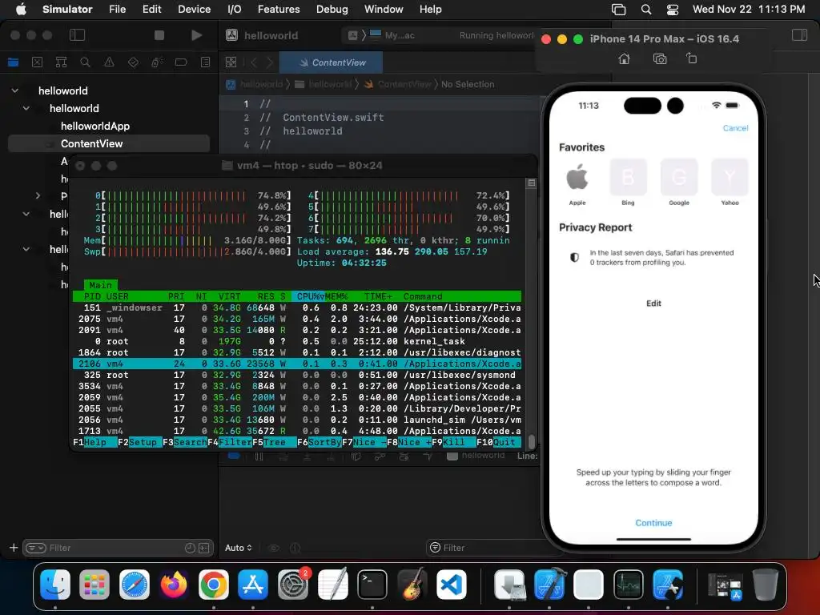
Task: Add a new file with plus button
Action: click(x=14, y=548)
